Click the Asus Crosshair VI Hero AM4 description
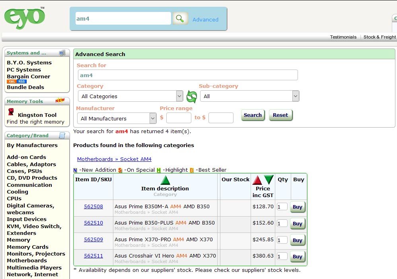Viewport: 397px width, 279px height. pyautogui.click(x=165, y=256)
